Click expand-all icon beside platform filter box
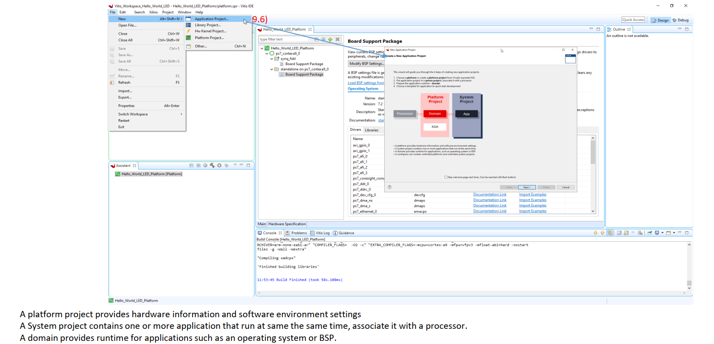 coord(323,39)
